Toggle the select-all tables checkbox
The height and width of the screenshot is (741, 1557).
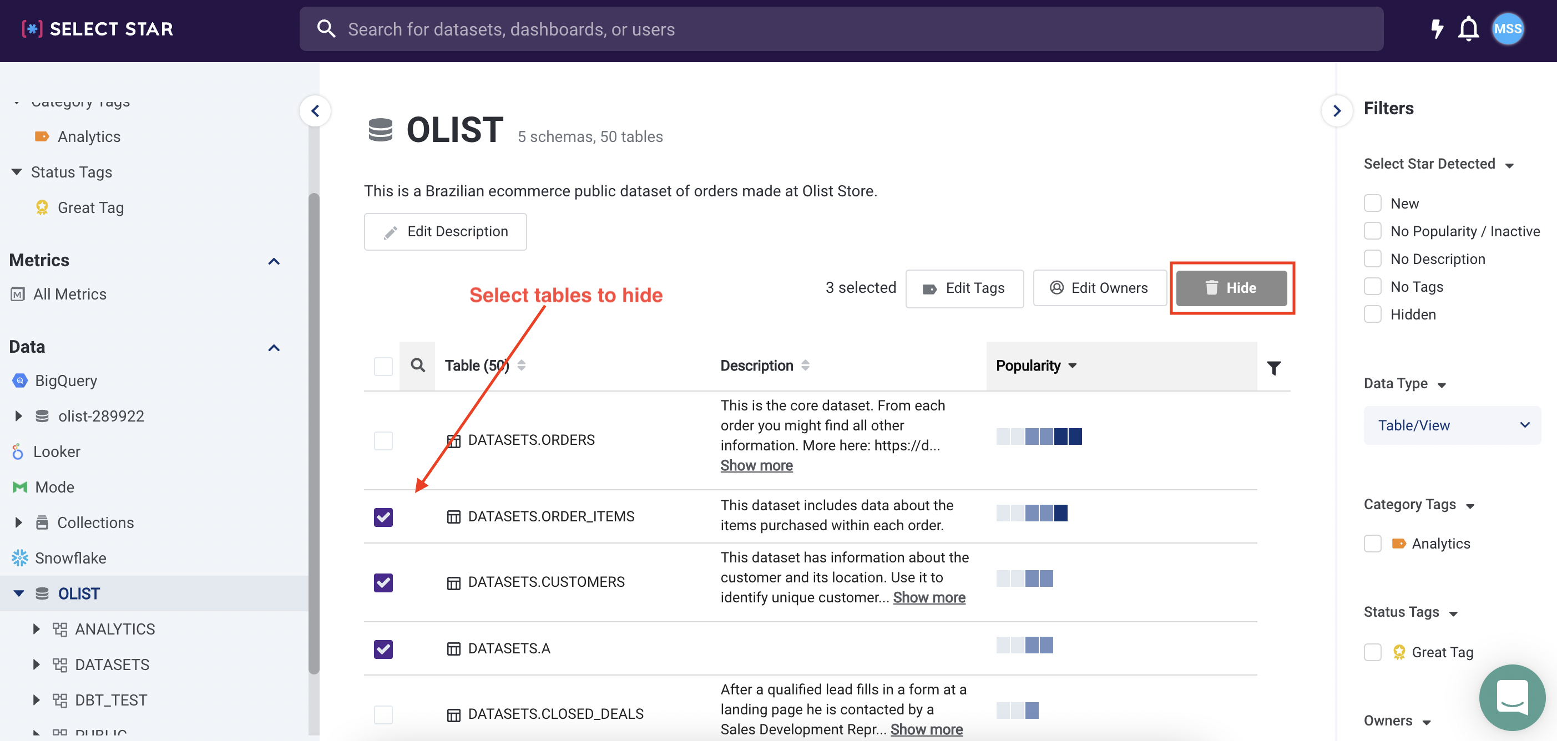pyautogui.click(x=383, y=366)
